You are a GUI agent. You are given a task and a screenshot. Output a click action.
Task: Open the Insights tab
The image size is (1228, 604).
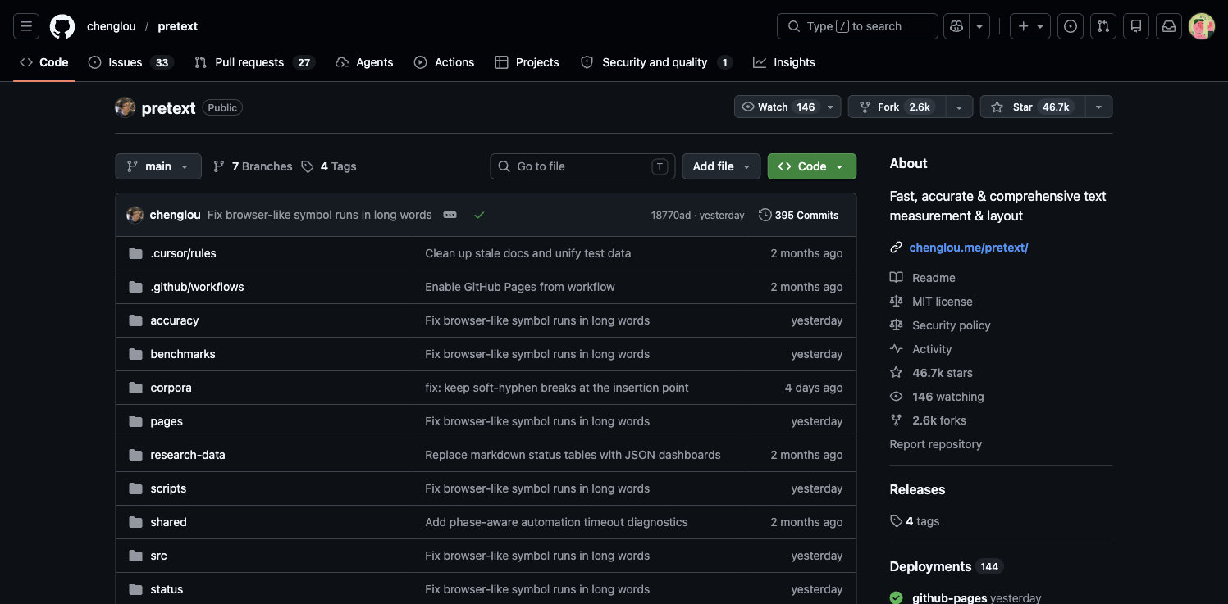pos(784,62)
